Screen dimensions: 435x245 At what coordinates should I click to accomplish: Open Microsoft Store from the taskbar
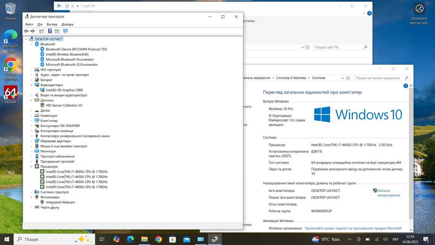[x=173, y=239]
